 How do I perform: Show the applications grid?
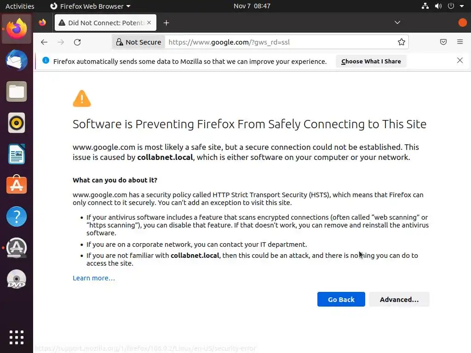pyautogui.click(x=17, y=337)
